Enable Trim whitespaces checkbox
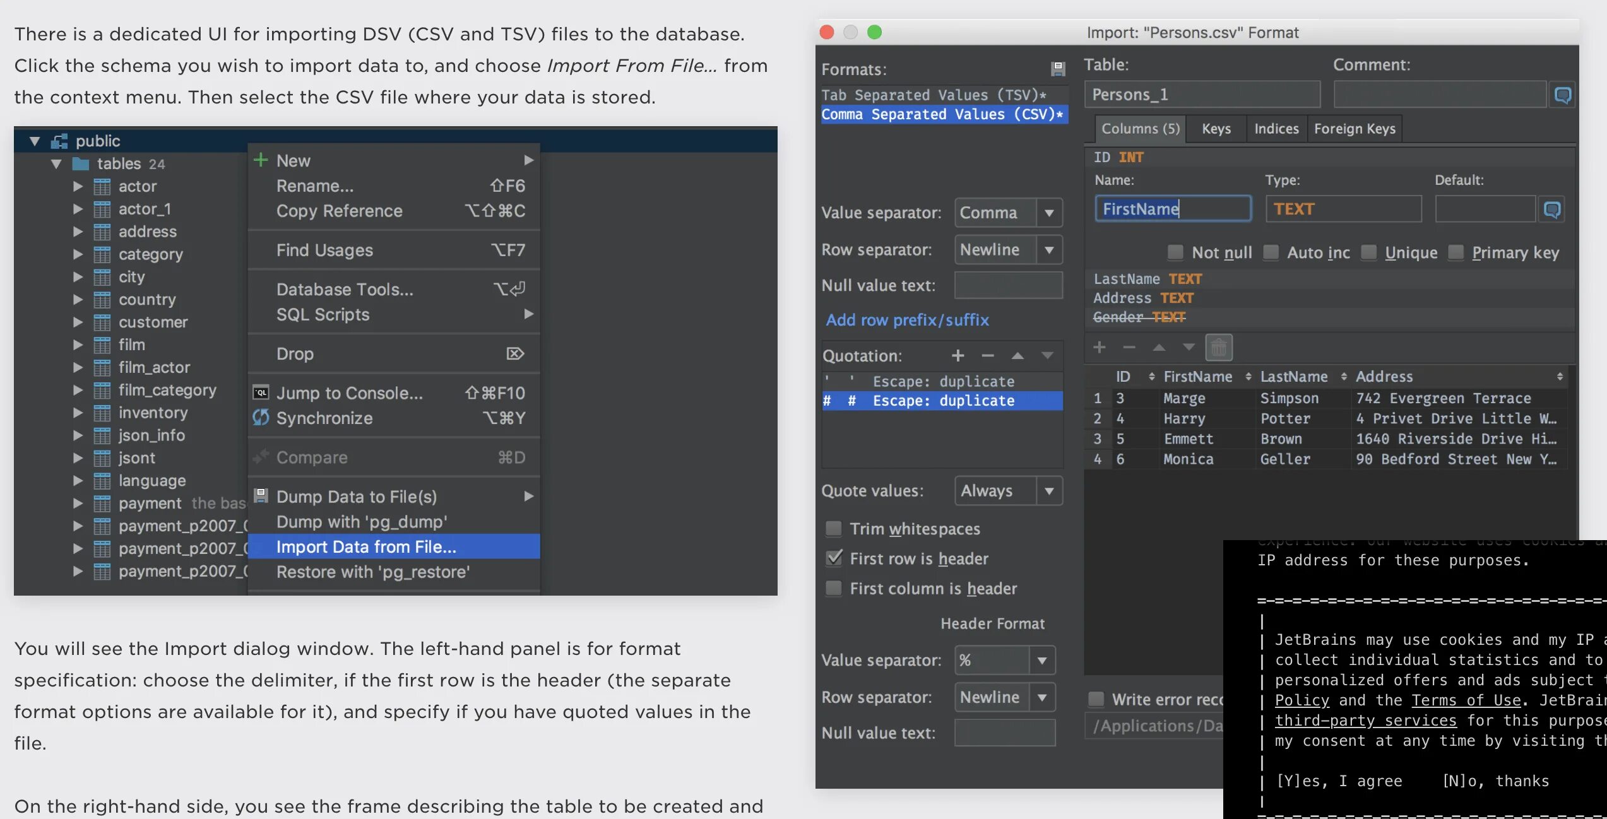This screenshot has height=819, width=1607. coord(834,529)
